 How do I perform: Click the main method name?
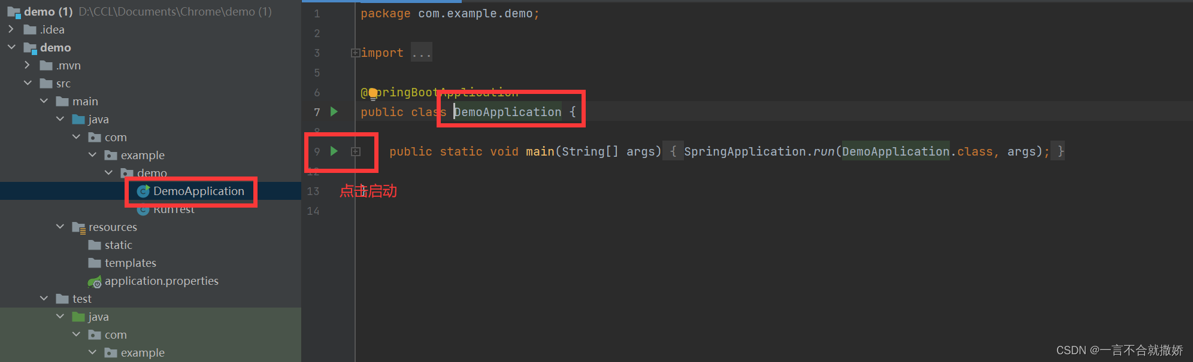(540, 151)
